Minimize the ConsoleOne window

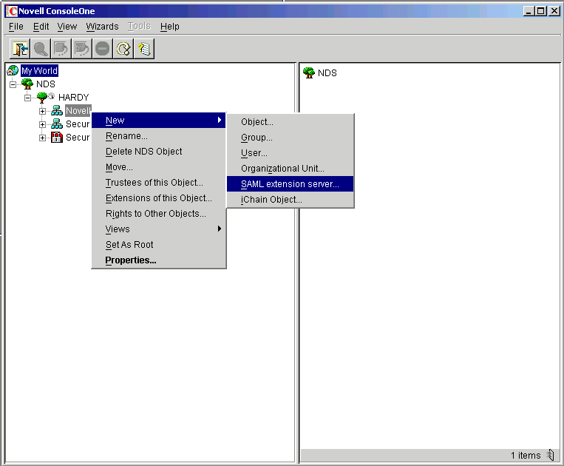point(529,11)
